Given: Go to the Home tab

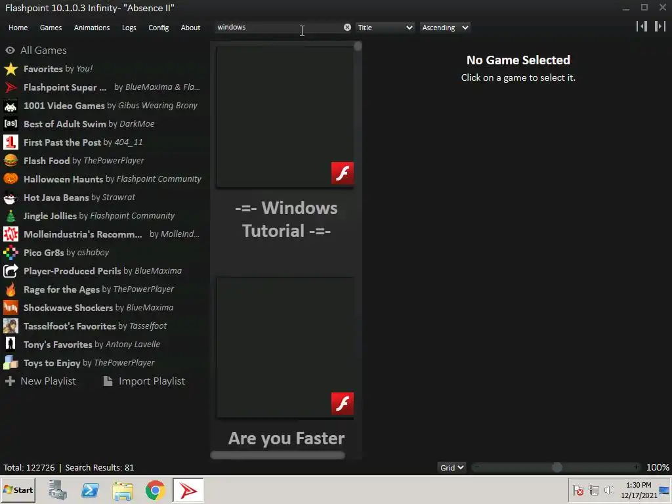Looking at the screenshot, I should 18,28.
